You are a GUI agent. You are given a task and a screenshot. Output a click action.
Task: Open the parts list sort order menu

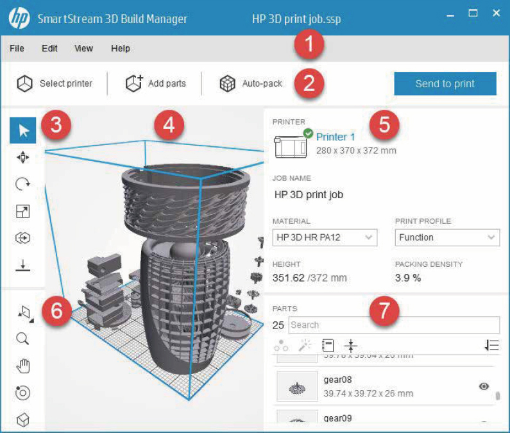click(491, 346)
